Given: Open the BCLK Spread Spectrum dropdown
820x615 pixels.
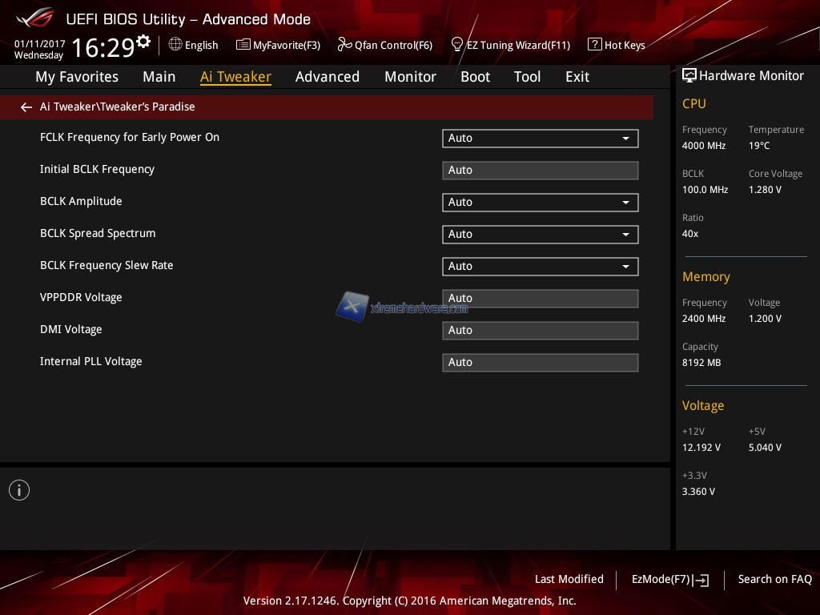Looking at the screenshot, I should click(x=540, y=234).
